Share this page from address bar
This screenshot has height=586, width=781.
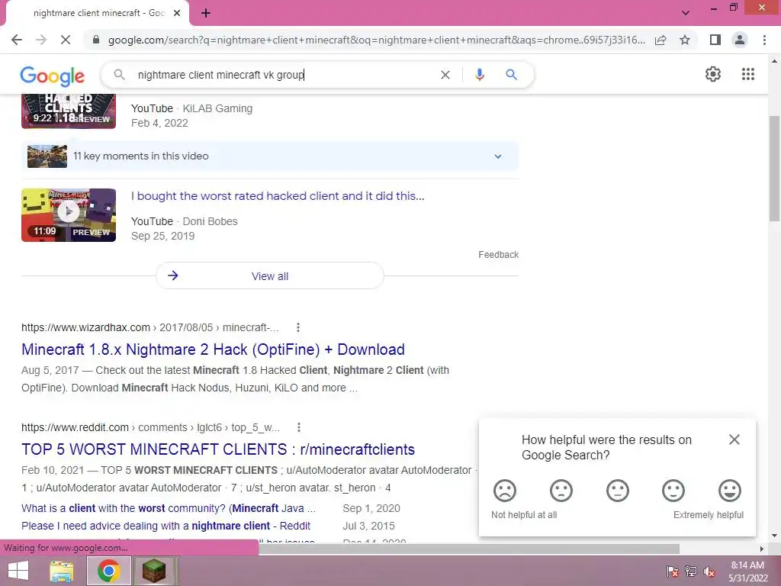660,40
